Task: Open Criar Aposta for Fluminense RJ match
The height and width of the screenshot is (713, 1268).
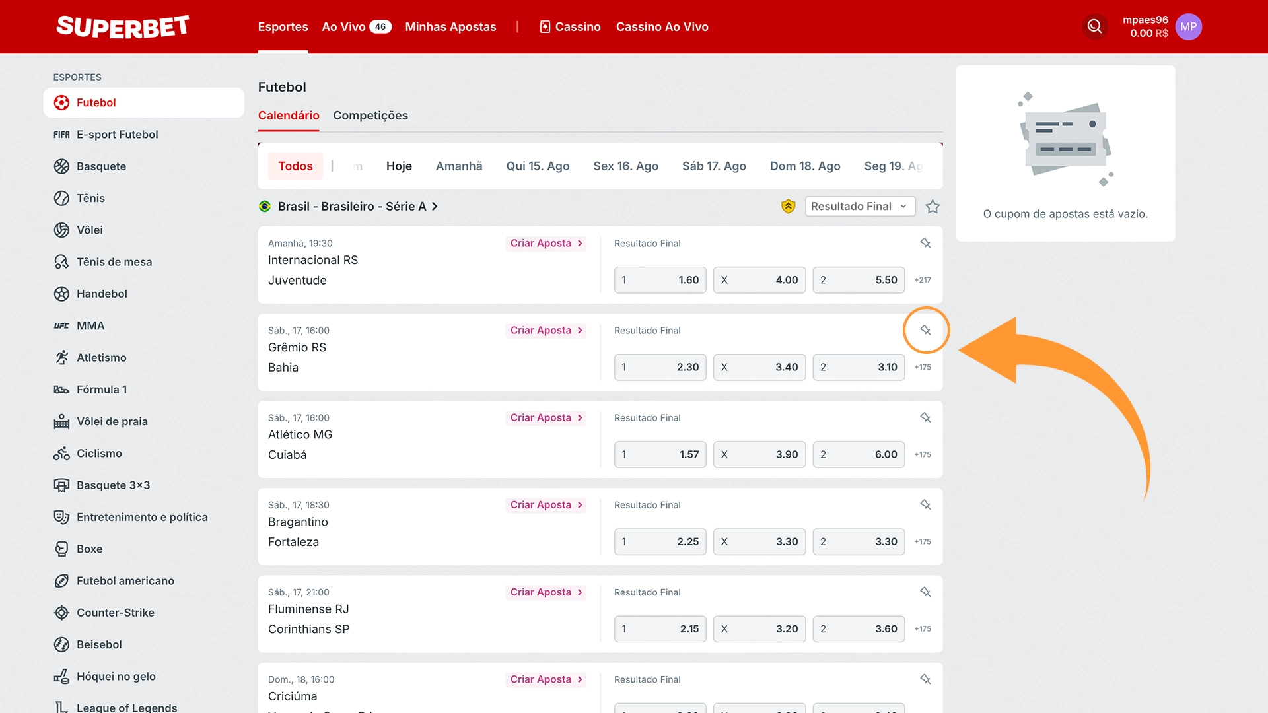Action: click(x=546, y=592)
